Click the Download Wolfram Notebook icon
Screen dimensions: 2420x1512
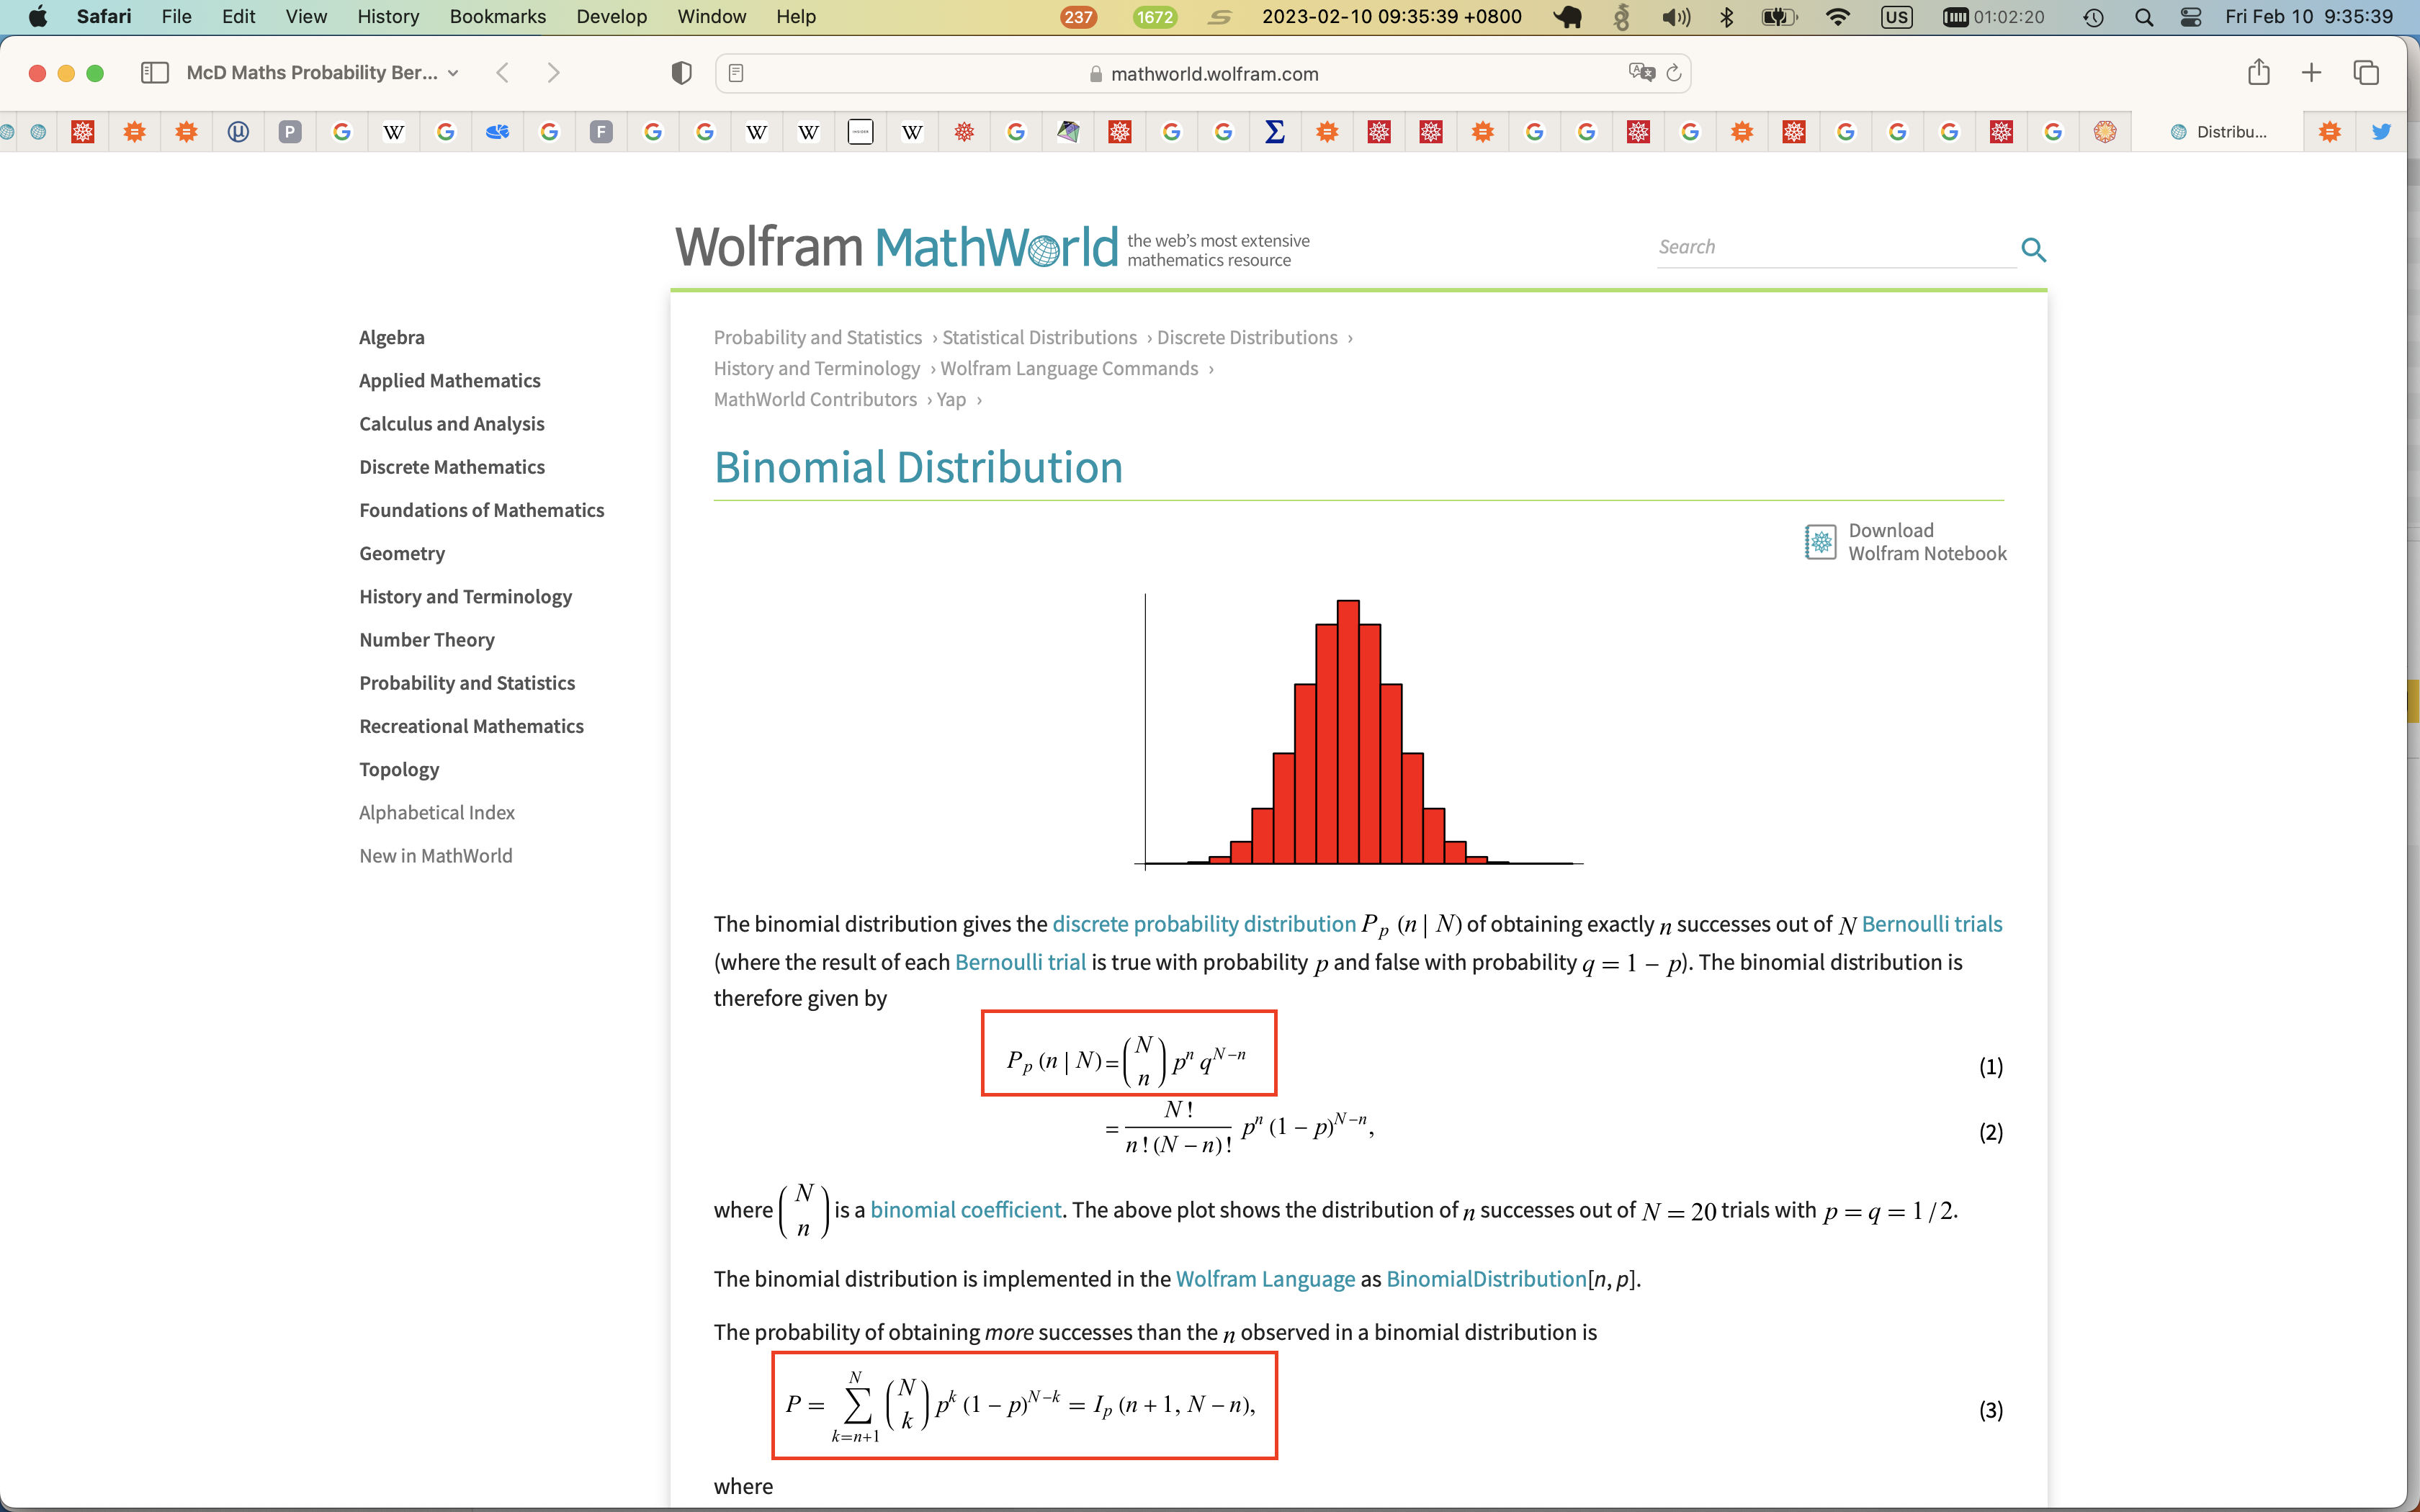point(1820,542)
